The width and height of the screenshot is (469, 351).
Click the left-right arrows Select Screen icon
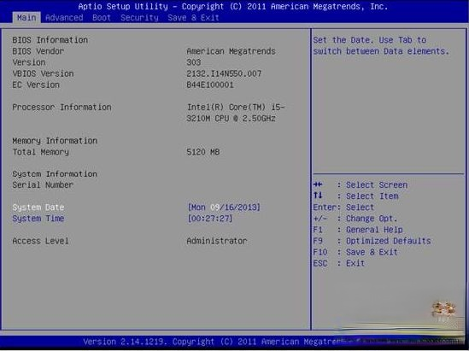(318, 184)
